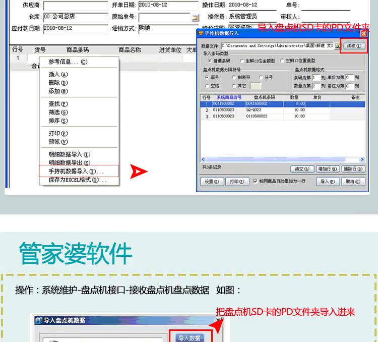Click the 商品名称 column header in the order grid
The image size is (378, 342).
(x=130, y=50)
